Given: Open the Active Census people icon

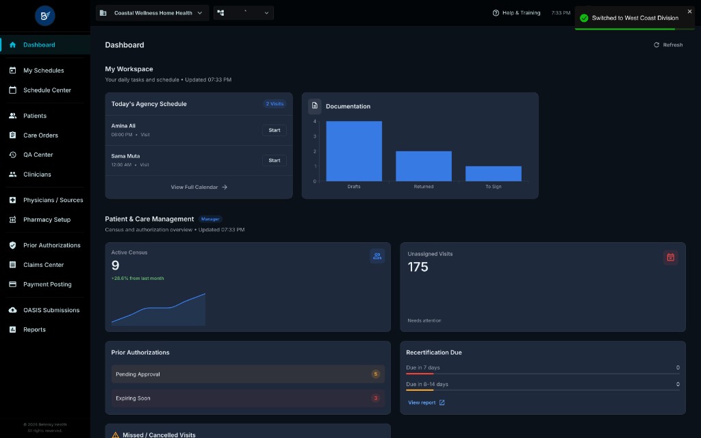Looking at the screenshot, I should pos(377,256).
